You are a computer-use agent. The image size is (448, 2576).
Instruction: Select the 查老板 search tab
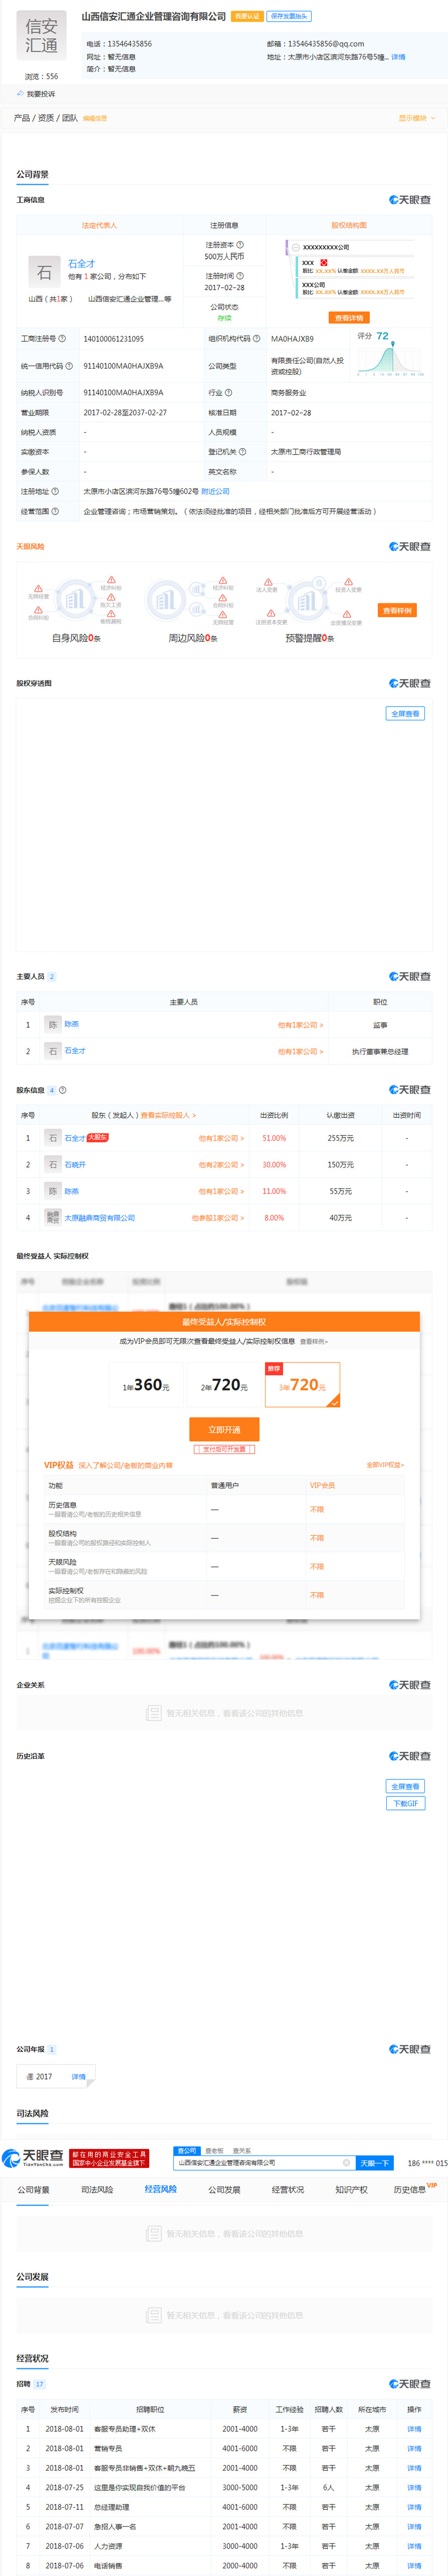215,2150
